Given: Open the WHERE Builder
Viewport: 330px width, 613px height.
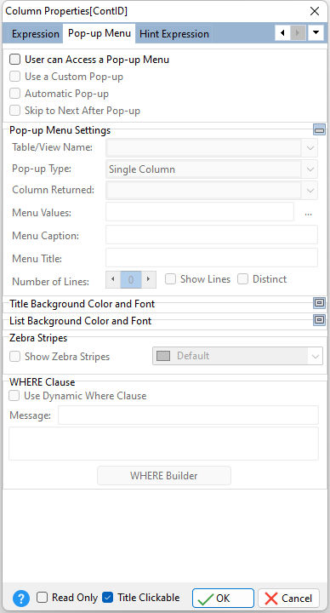Looking at the screenshot, I should pyautogui.click(x=164, y=475).
